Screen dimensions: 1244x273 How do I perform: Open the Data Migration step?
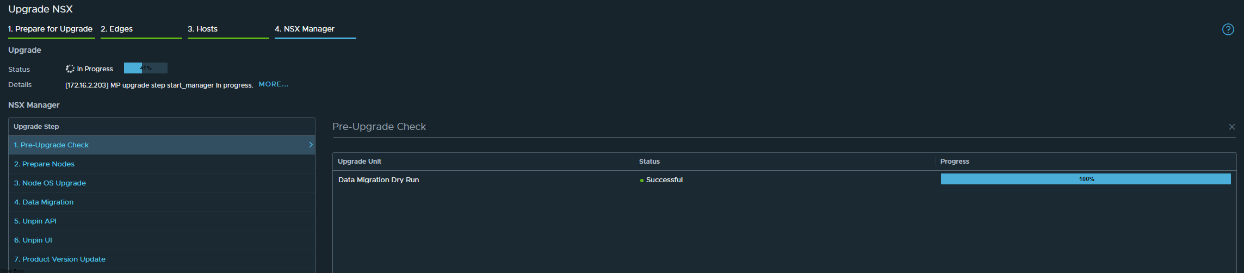tap(162, 202)
